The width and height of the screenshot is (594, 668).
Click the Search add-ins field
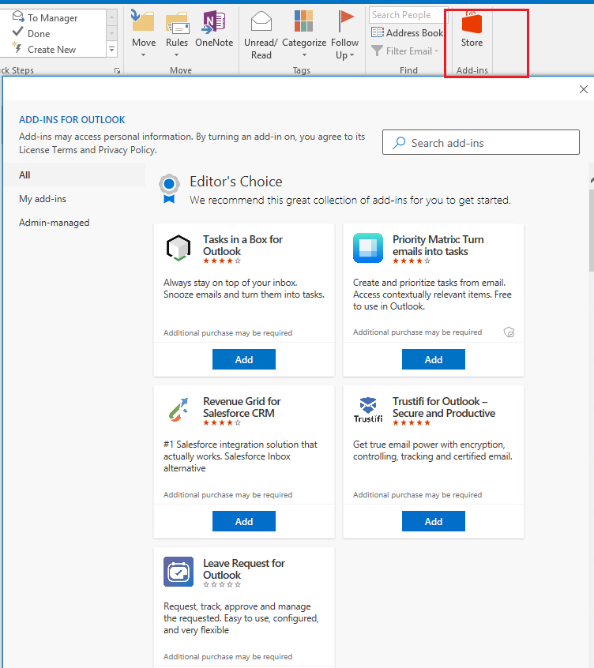(481, 142)
